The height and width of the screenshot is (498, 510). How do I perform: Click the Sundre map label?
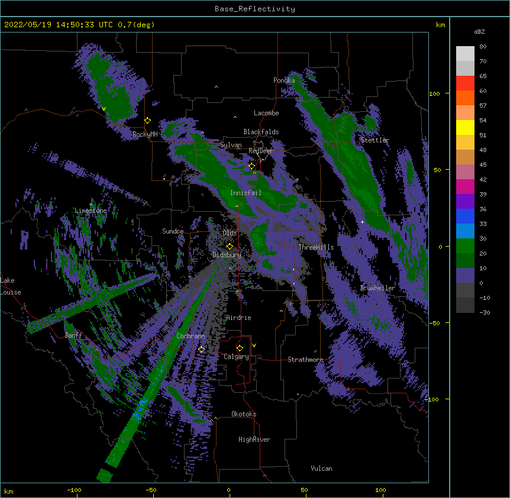pyautogui.click(x=173, y=231)
